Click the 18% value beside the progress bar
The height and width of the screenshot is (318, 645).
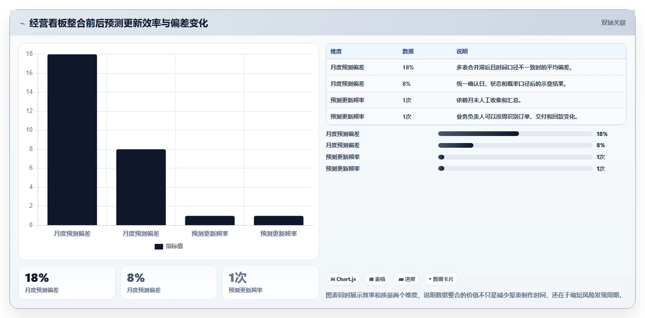coord(602,134)
